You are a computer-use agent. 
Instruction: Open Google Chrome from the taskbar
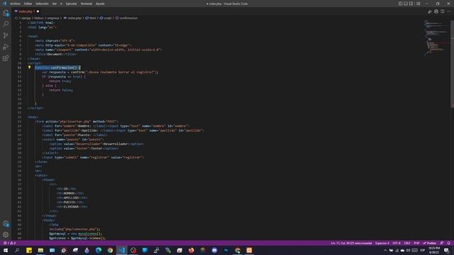[110, 250]
